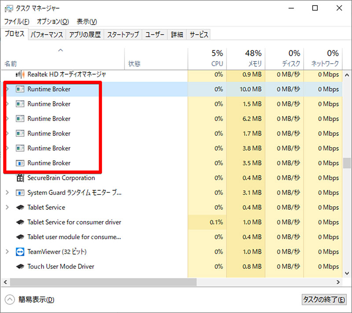Click the icon of Runtime Broker using 10.0 MB
Screen dimensions: 352x313
pos(20,89)
